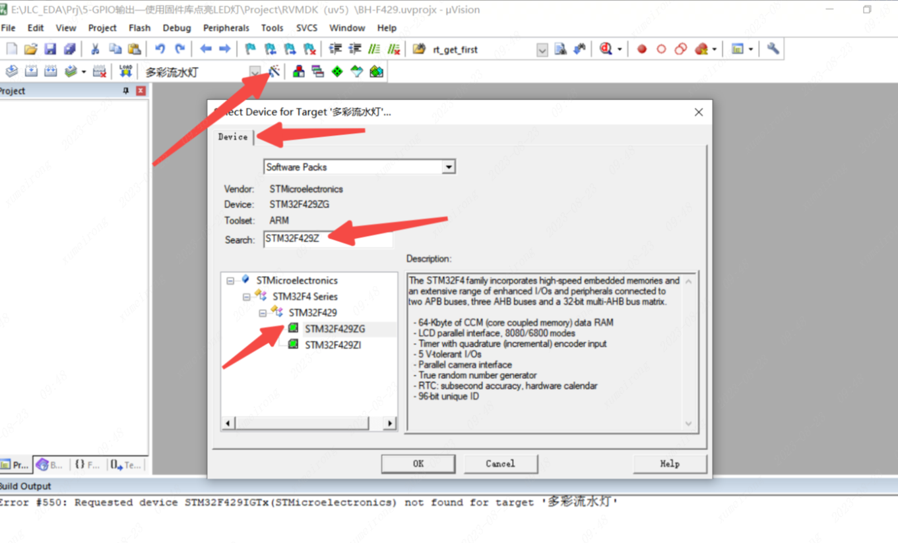Click the Download LOAD icon in toolbar
This screenshot has height=543, width=898.
pyautogui.click(x=125, y=71)
